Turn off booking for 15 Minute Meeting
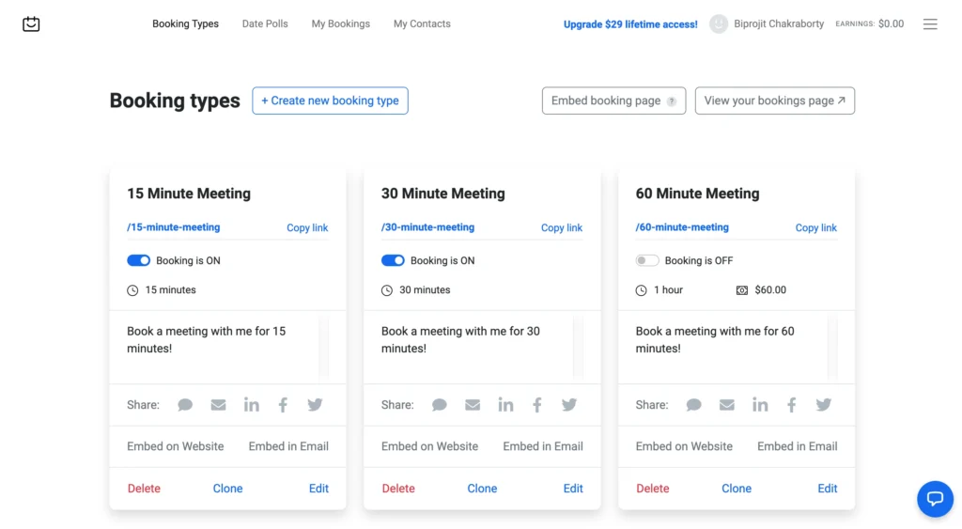Image resolution: width=962 pixels, height=529 pixels. (x=139, y=261)
